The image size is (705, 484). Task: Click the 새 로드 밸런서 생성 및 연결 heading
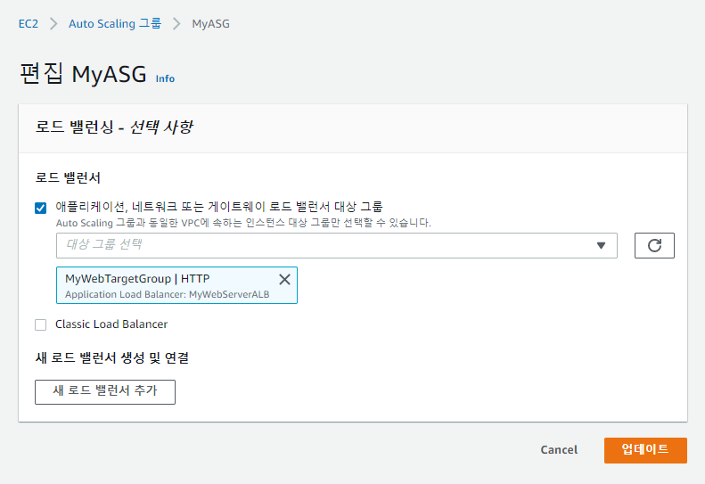point(112,358)
